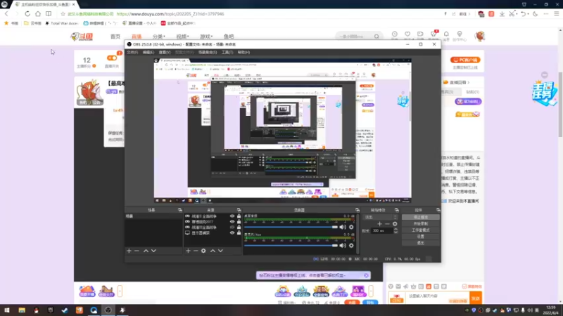Viewport: 563px width, 316px height.
Task: Undock the Sources panel
Action: click(239, 210)
